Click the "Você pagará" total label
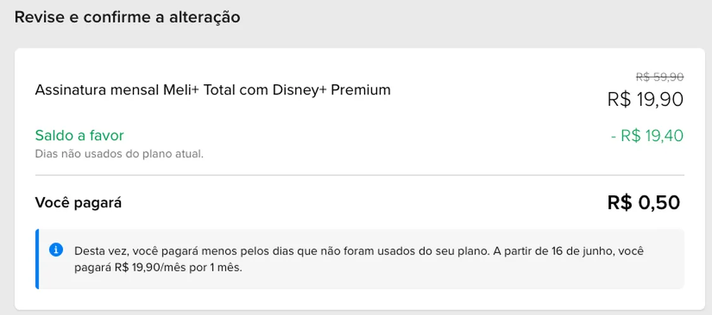Screen dimensions: 712x315 (78, 203)
